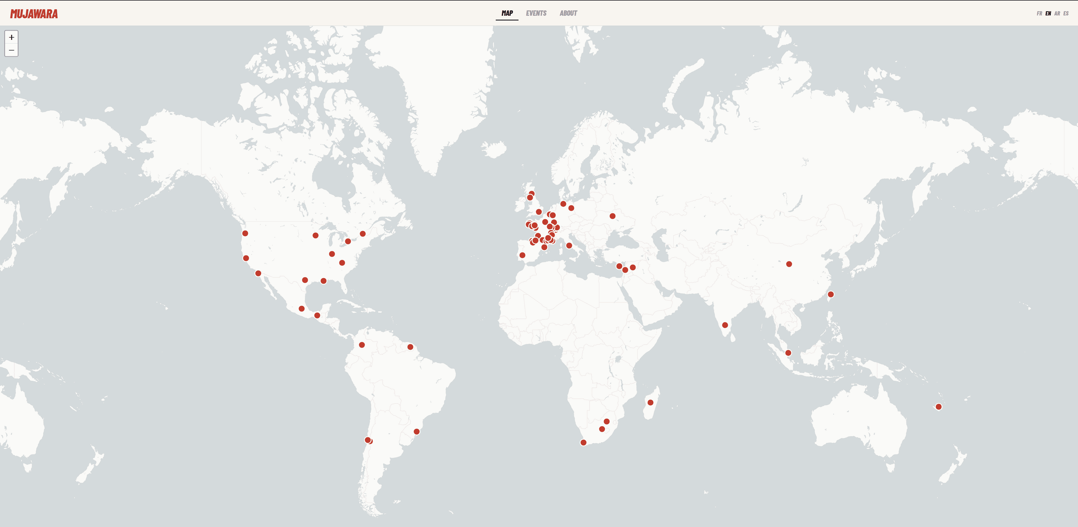This screenshot has height=527, width=1078.
Task: Click the marker in southern India
Action: coord(725,325)
